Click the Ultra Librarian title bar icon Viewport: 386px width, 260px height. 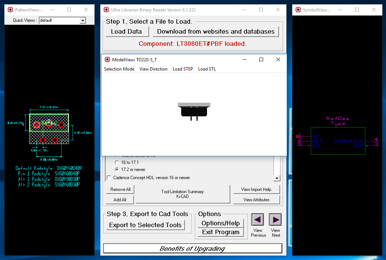pos(106,10)
